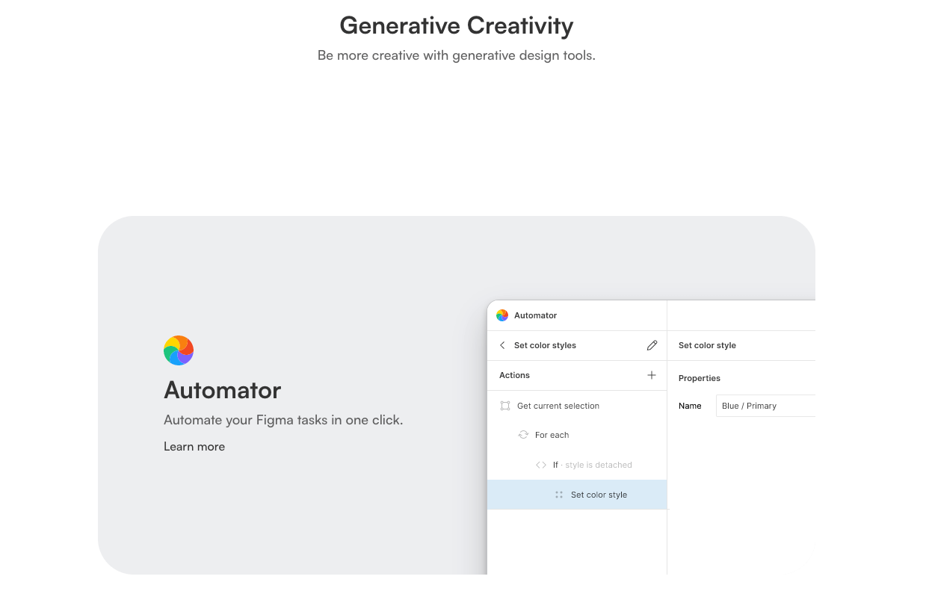The height and width of the screenshot is (597, 926).
Task: Click the Set color style drag handle dots
Action: (559, 495)
